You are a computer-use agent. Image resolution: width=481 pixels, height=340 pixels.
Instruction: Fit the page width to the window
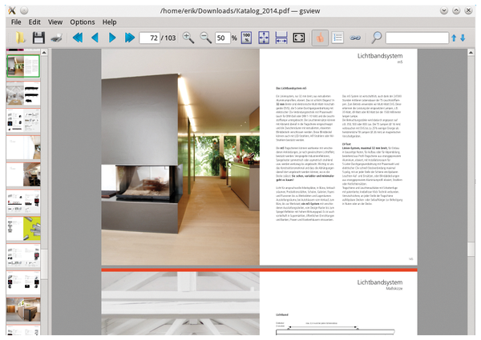(281, 38)
